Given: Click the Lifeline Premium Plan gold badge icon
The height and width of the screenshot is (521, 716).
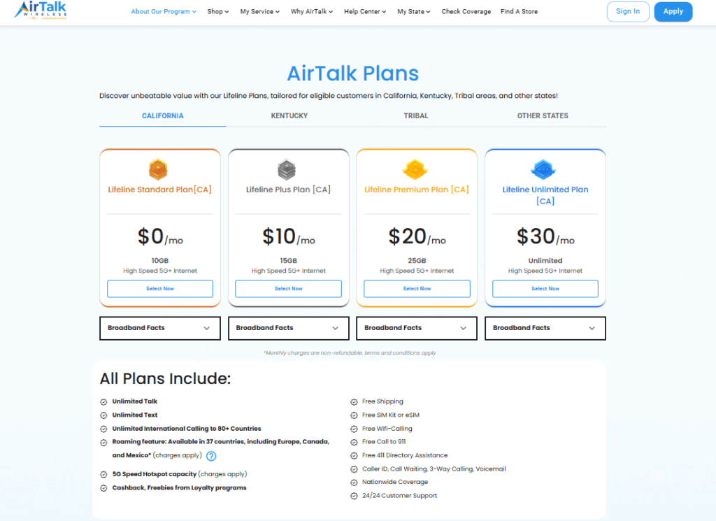Looking at the screenshot, I should click(416, 169).
